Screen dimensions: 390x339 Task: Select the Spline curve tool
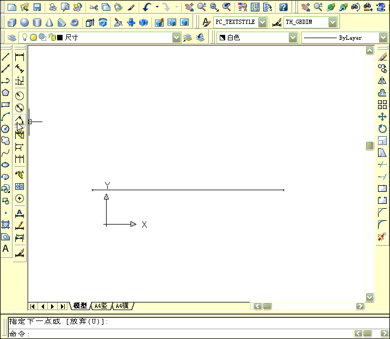coord(5,153)
